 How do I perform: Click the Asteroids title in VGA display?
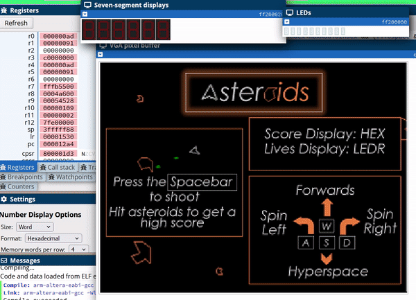[x=254, y=92]
